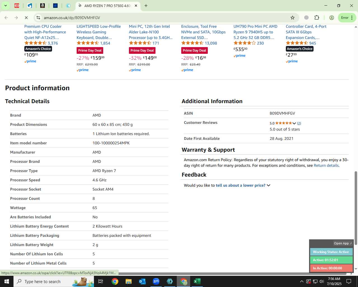Viewport: 358px width, 287px height.
Task: View the 3,376 ratings for CPU Cooler
Action: (x=53, y=43)
